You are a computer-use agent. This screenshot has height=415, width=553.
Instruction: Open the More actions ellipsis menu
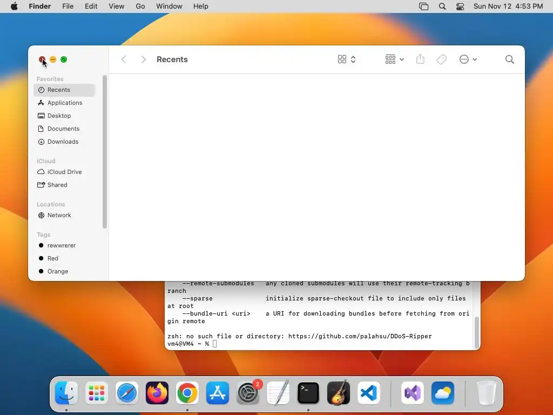468,59
